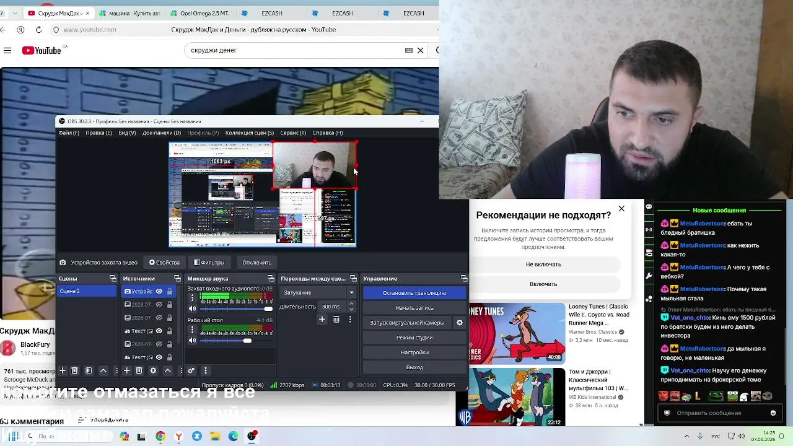The height and width of the screenshot is (446, 793).
Task: Add a new source in the Источники dock
Action: click(126, 370)
